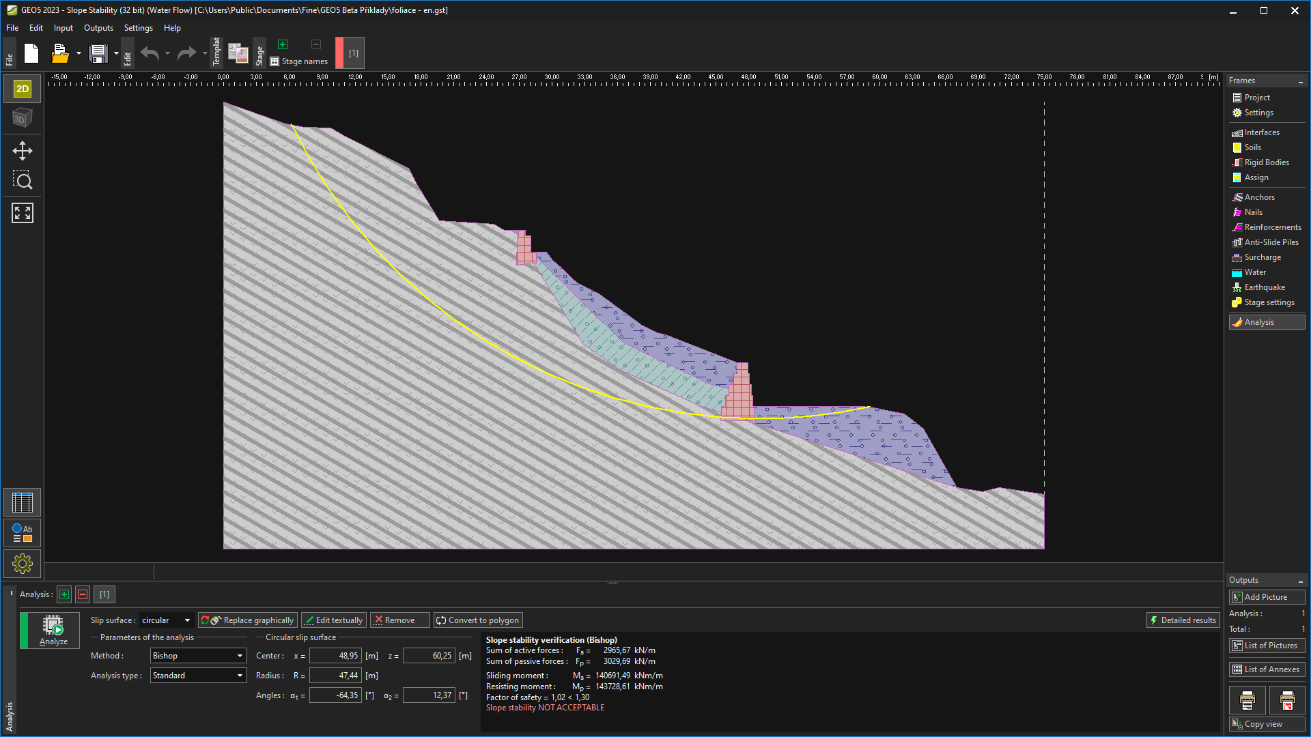This screenshot has width=1311, height=737.
Task: Click Convert to polygon button
Action: click(x=478, y=620)
